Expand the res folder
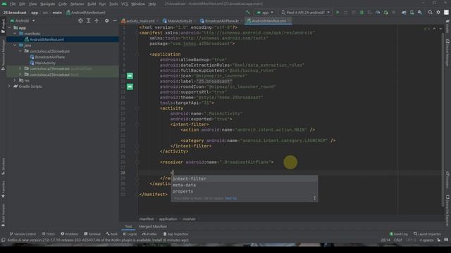 (15, 80)
